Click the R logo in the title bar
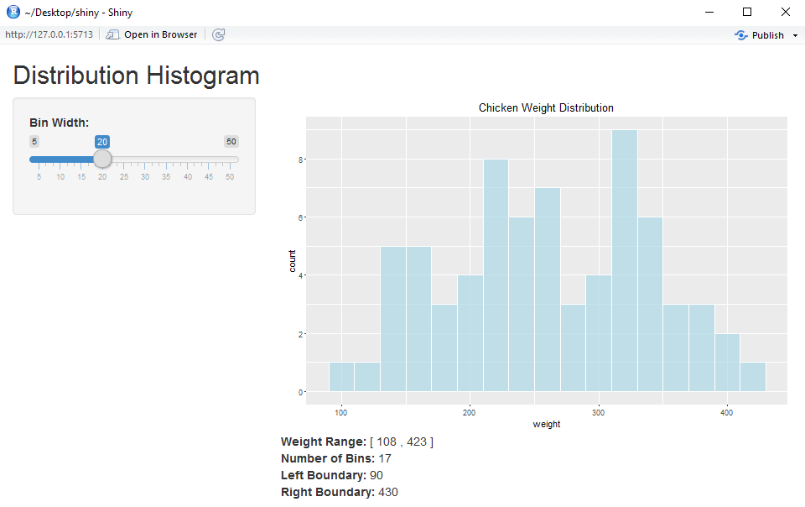Viewport: 805px width, 507px height. tap(13, 12)
